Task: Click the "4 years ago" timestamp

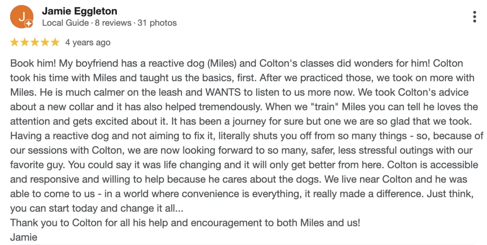Action: pos(88,43)
